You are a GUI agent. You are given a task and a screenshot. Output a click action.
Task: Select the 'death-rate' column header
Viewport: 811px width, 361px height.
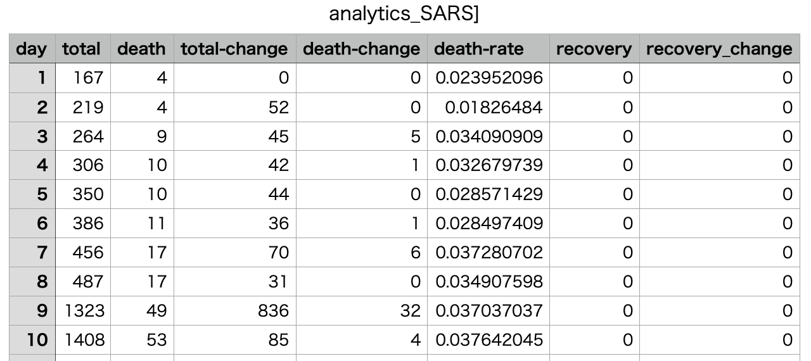[488, 49]
